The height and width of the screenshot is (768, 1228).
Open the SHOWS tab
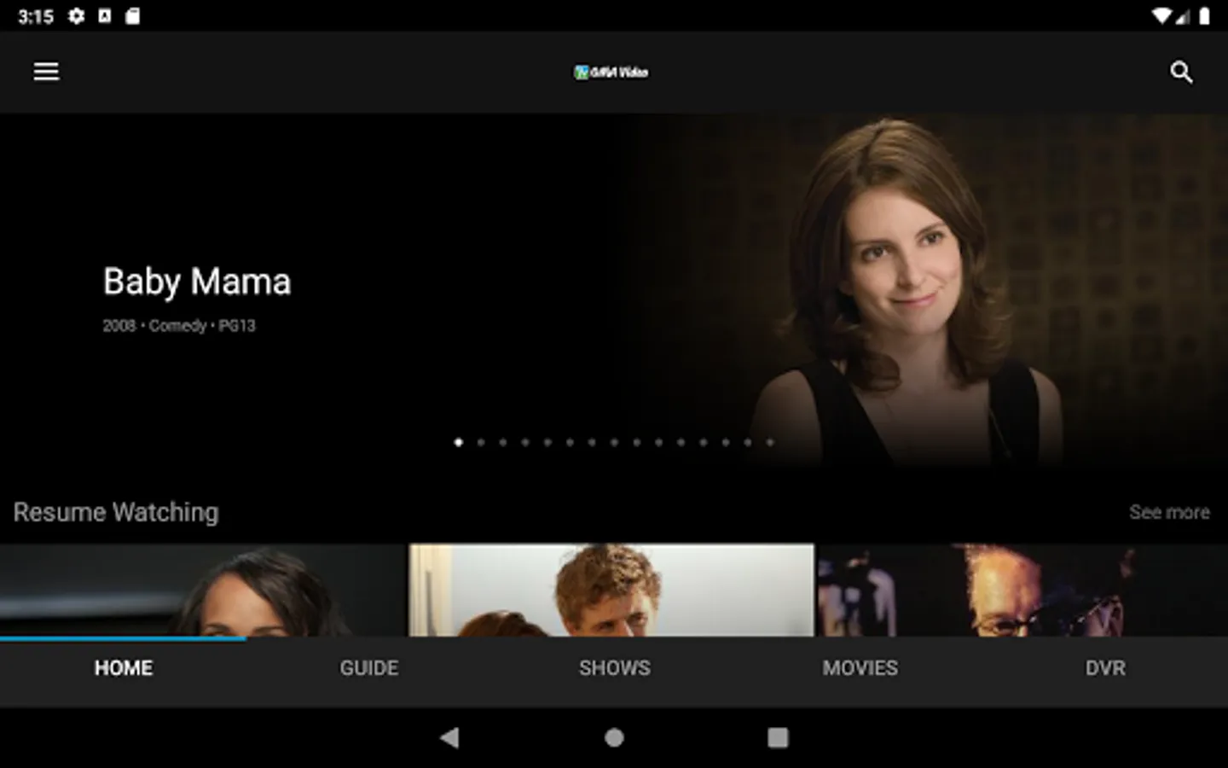(615, 668)
